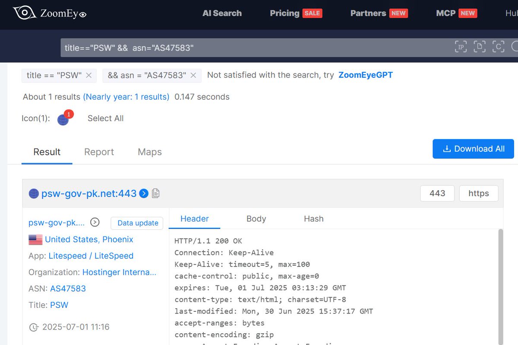Switch to the Report tab

[x=99, y=152]
